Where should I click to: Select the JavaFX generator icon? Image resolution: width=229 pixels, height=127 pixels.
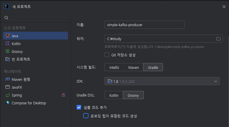[8, 87]
